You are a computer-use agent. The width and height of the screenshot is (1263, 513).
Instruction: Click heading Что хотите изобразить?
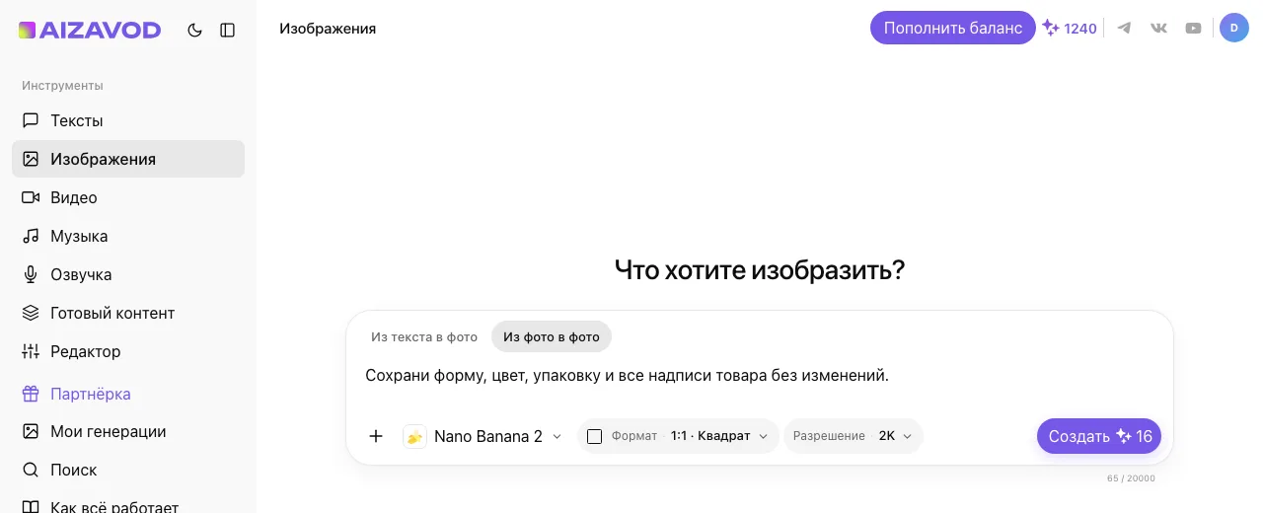coord(760,269)
